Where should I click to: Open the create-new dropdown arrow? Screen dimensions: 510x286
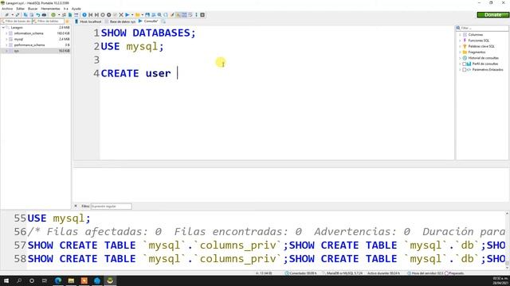click(59, 15)
